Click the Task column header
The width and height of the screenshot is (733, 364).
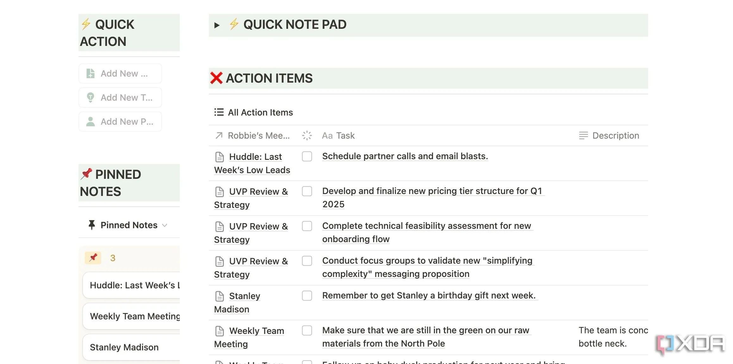point(345,135)
